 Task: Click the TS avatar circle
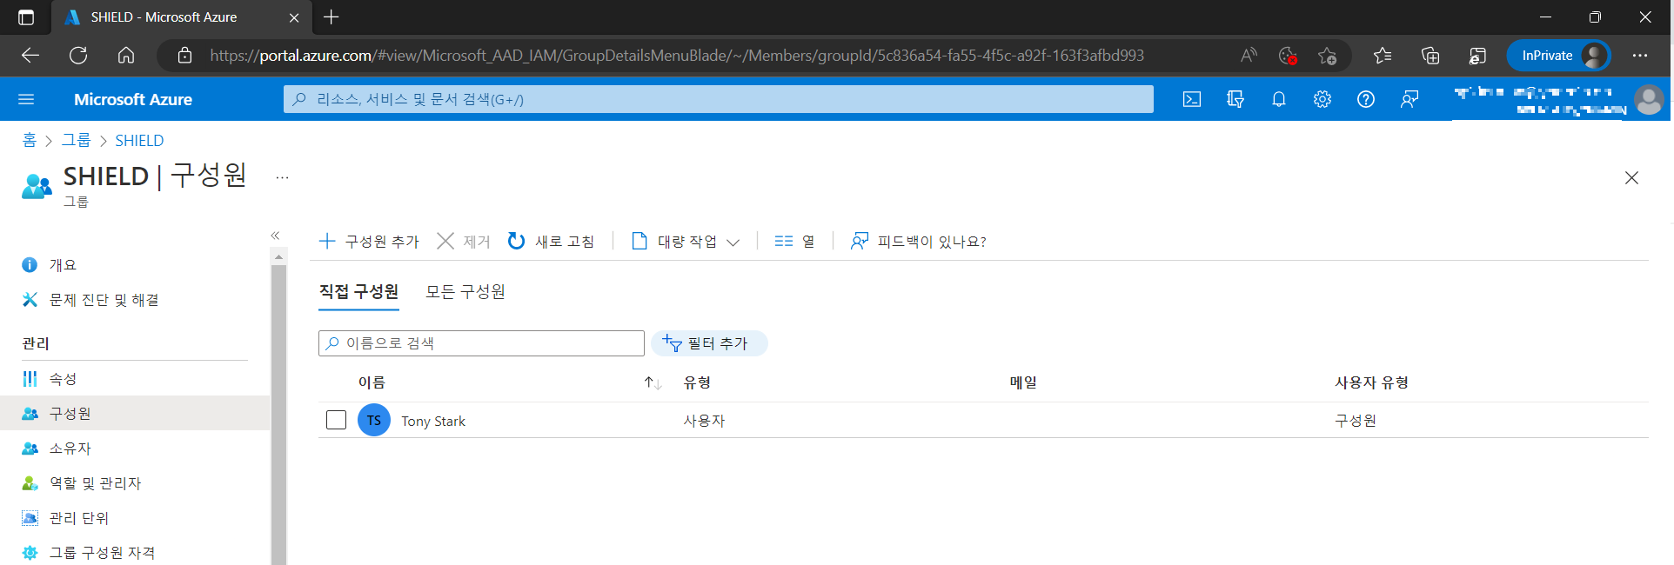(x=374, y=420)
